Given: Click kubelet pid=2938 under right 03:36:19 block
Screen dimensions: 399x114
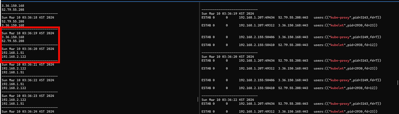Looking at the screenshot, I should pos(345,45).
